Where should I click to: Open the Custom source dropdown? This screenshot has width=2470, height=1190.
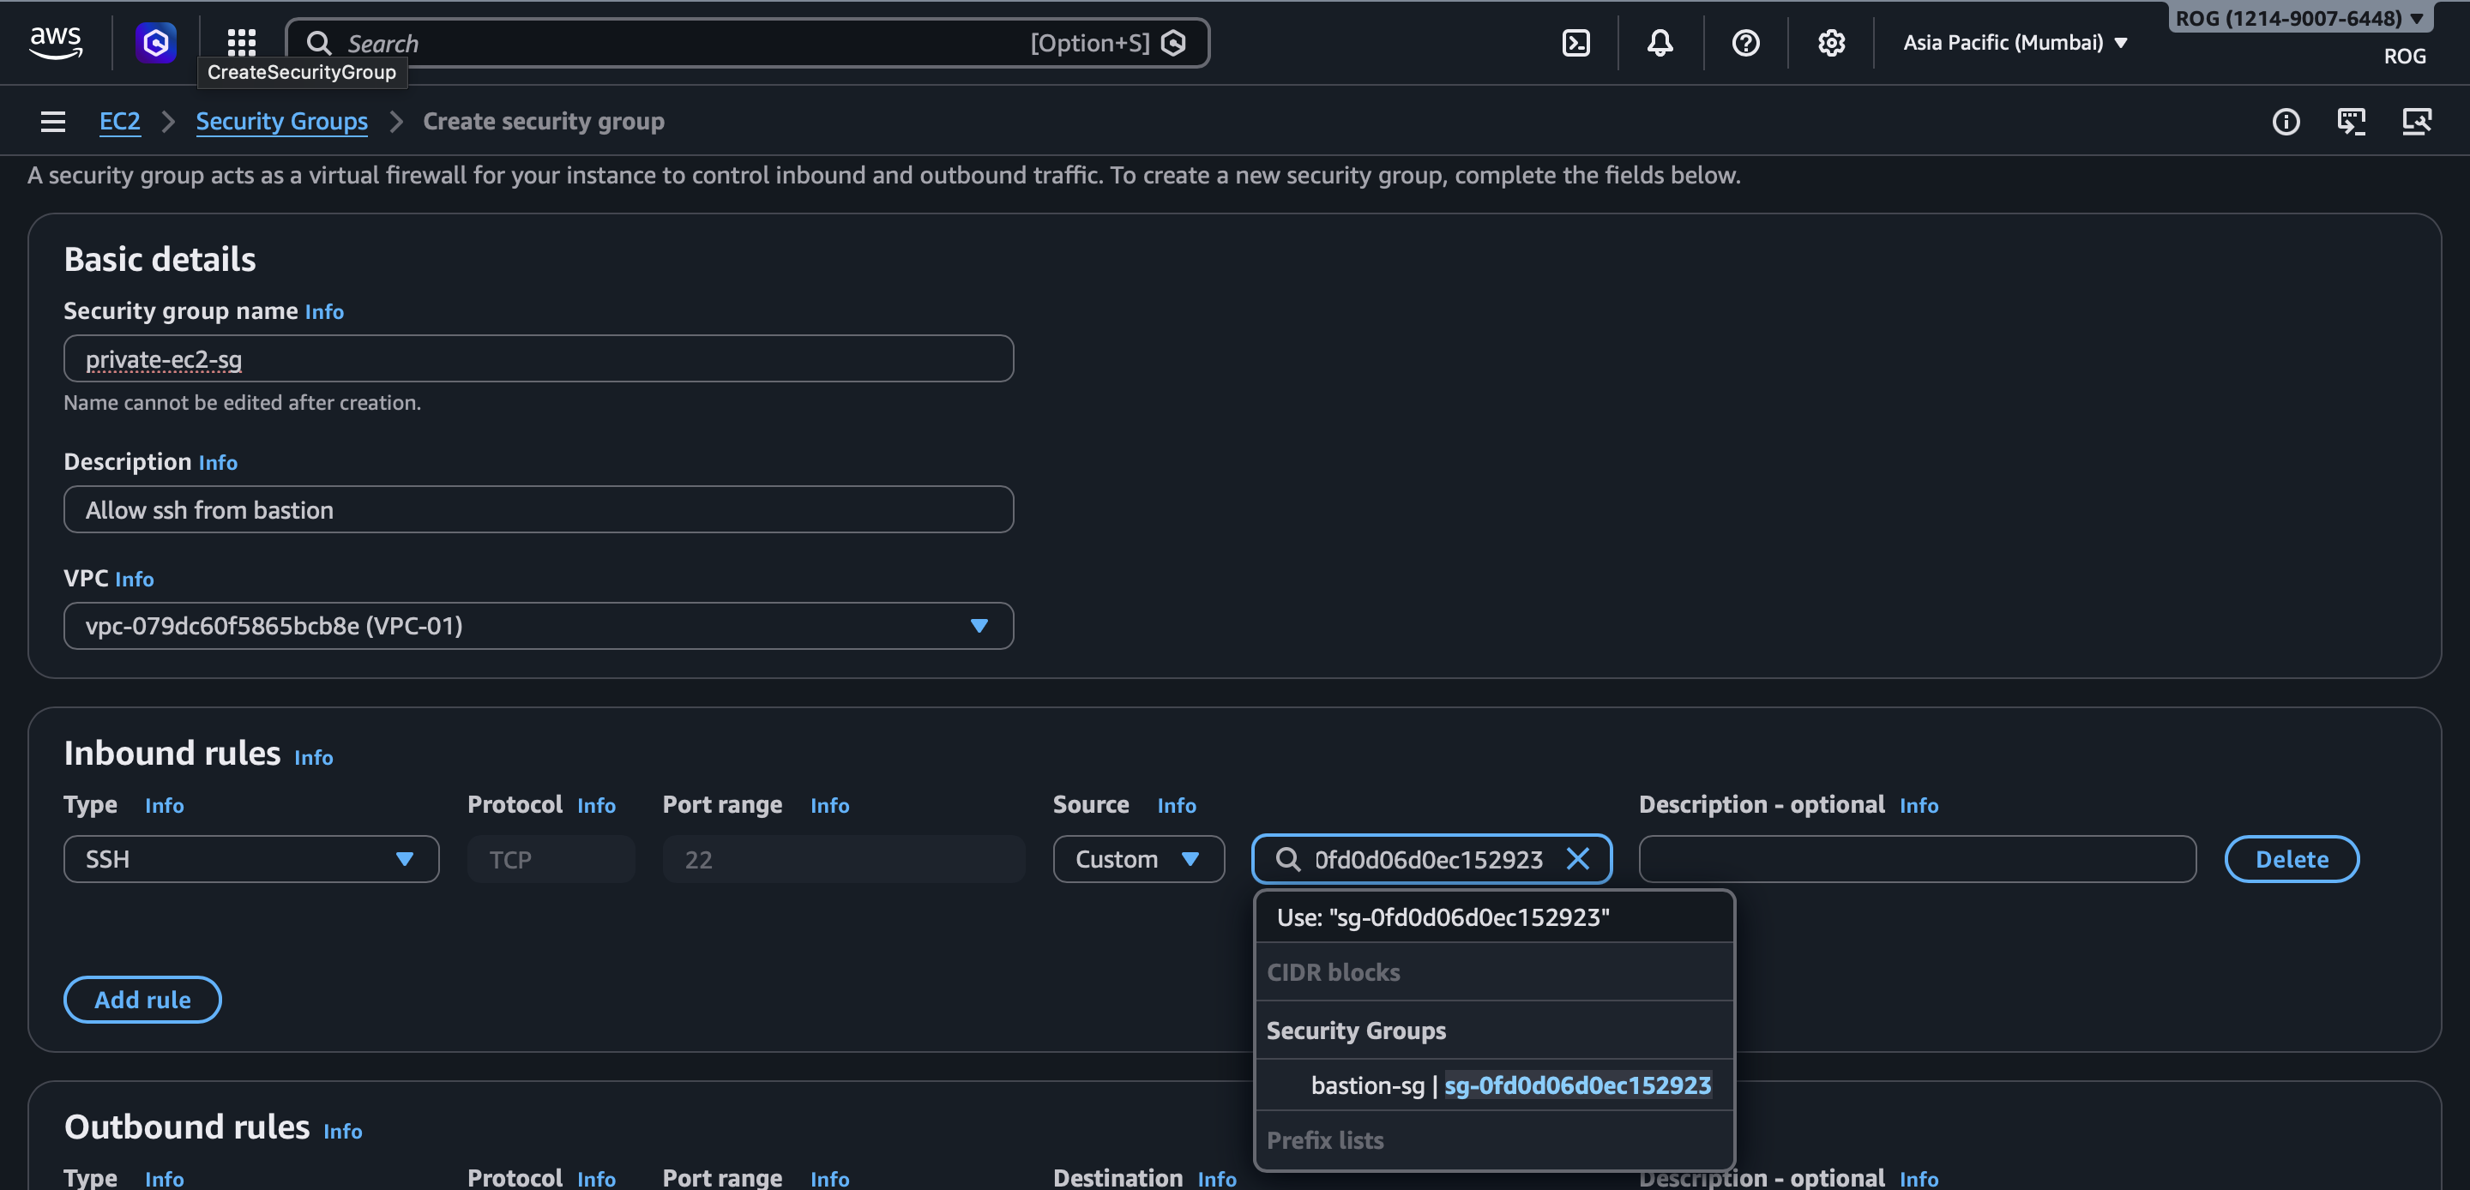coord(1137,858)
